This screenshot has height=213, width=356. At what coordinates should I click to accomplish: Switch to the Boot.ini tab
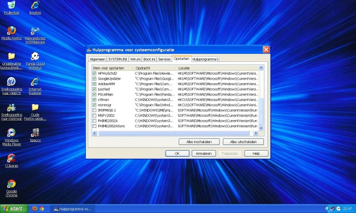coord(149,59)
